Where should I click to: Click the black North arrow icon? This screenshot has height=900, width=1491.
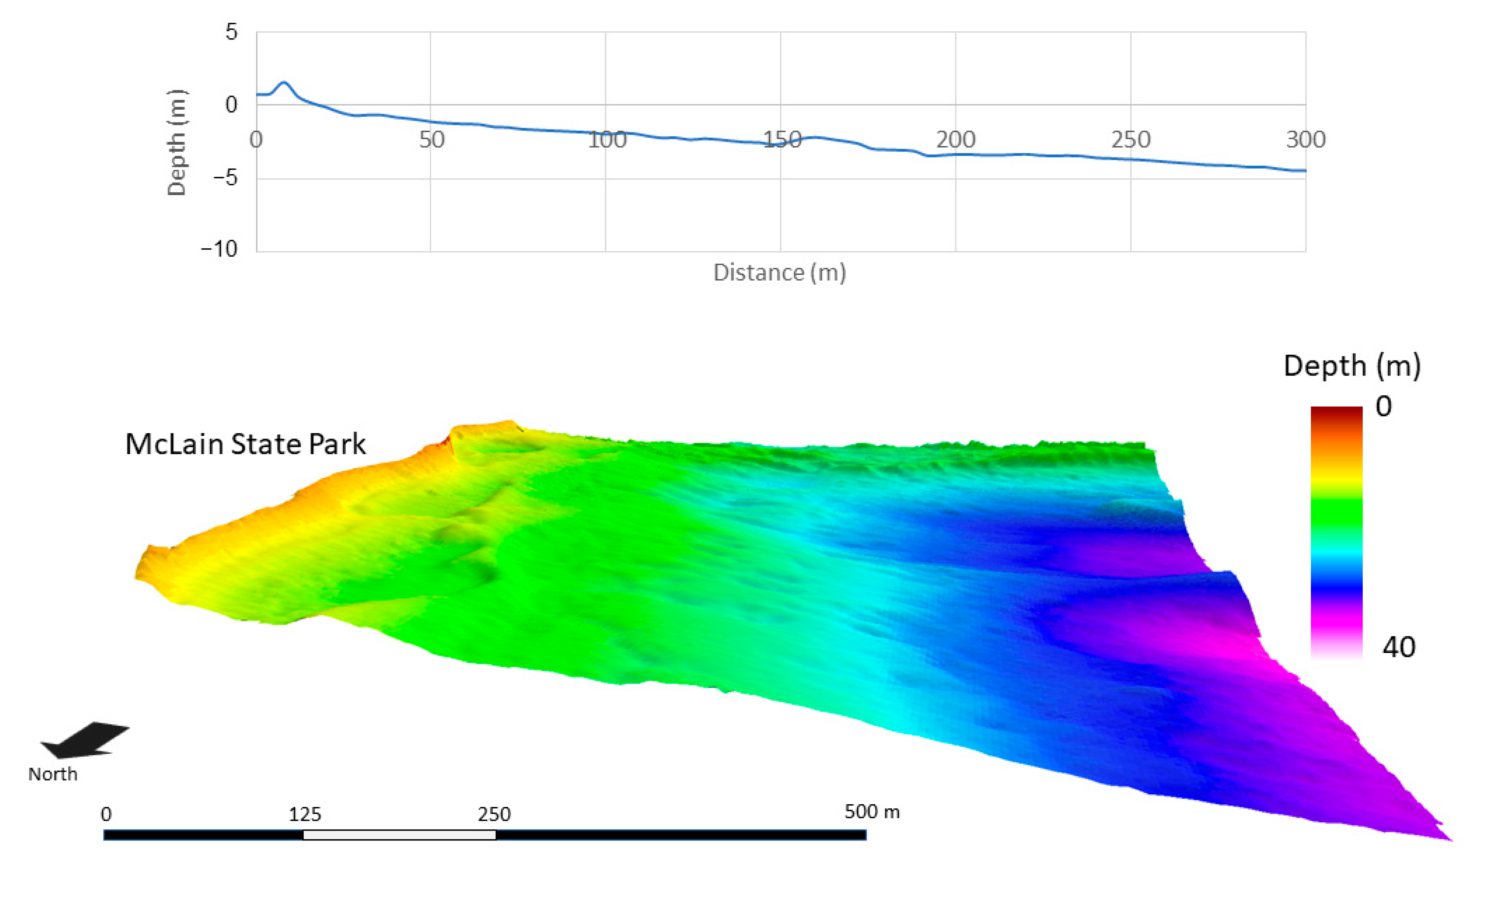(85, 740)
